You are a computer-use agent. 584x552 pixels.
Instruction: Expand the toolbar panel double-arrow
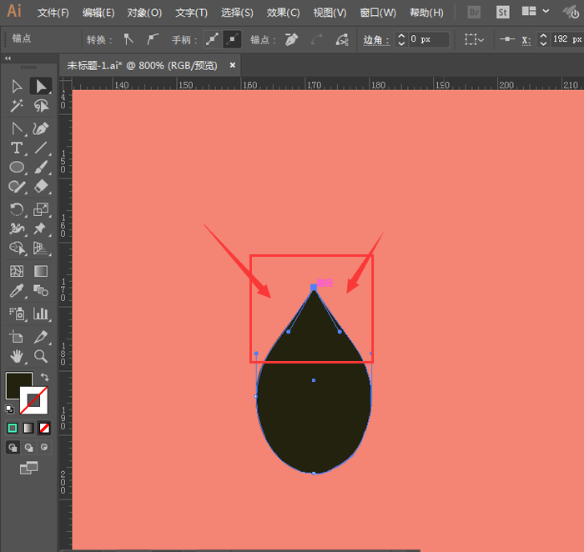coord(8,58)
